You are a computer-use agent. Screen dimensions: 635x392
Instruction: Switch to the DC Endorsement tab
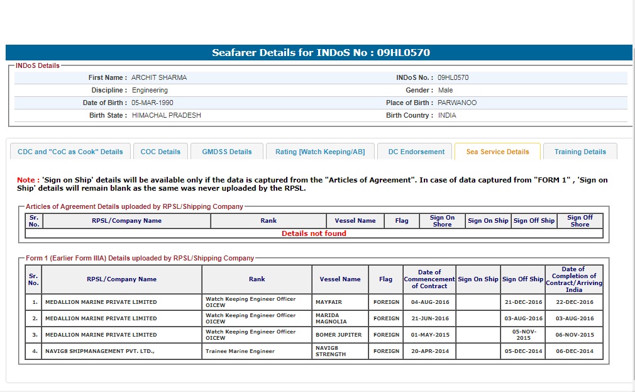pyautogui.click(x=416, y=152)
